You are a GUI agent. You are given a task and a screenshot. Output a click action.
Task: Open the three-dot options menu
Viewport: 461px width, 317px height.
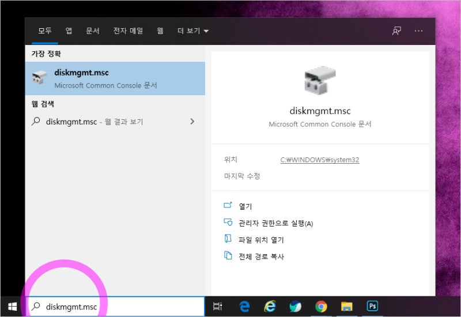click(418, 31)
